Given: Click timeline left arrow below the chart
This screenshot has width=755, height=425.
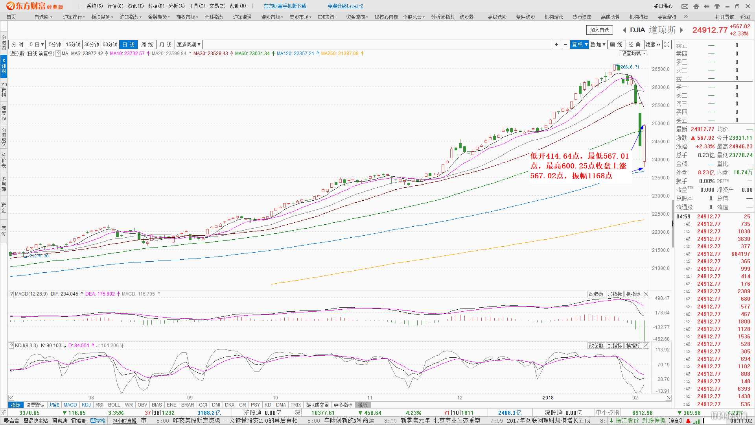Looking at the screenshot, I should coord(11,398).
